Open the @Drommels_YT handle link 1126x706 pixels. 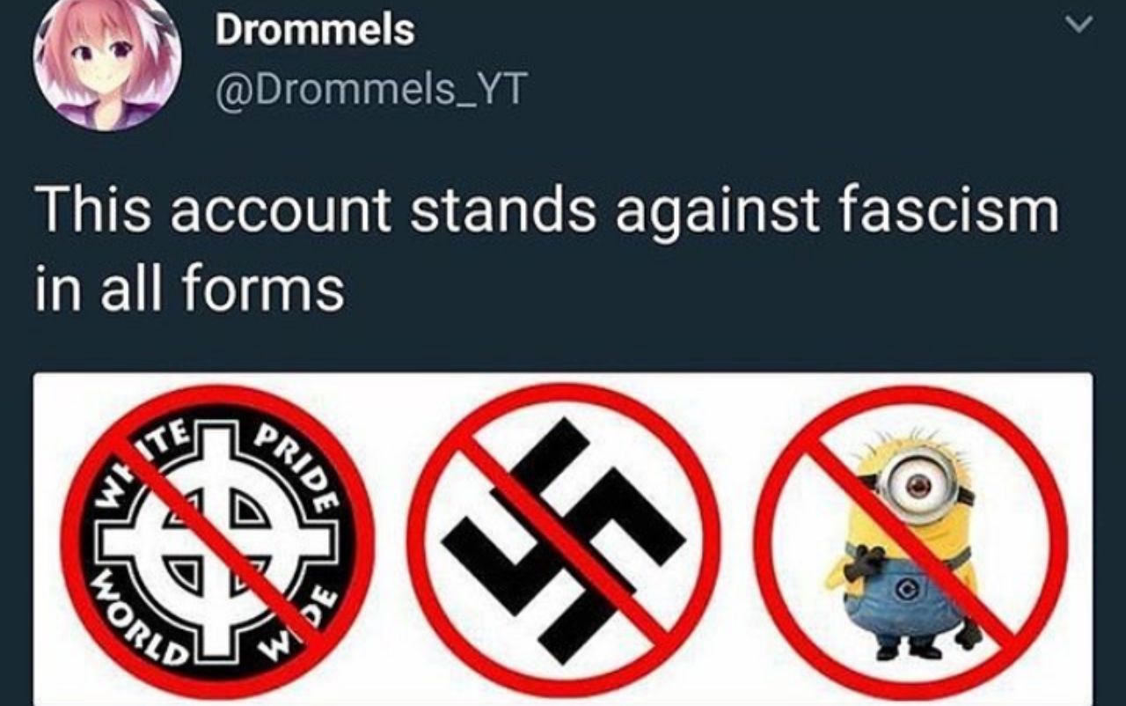click(369, 88)
